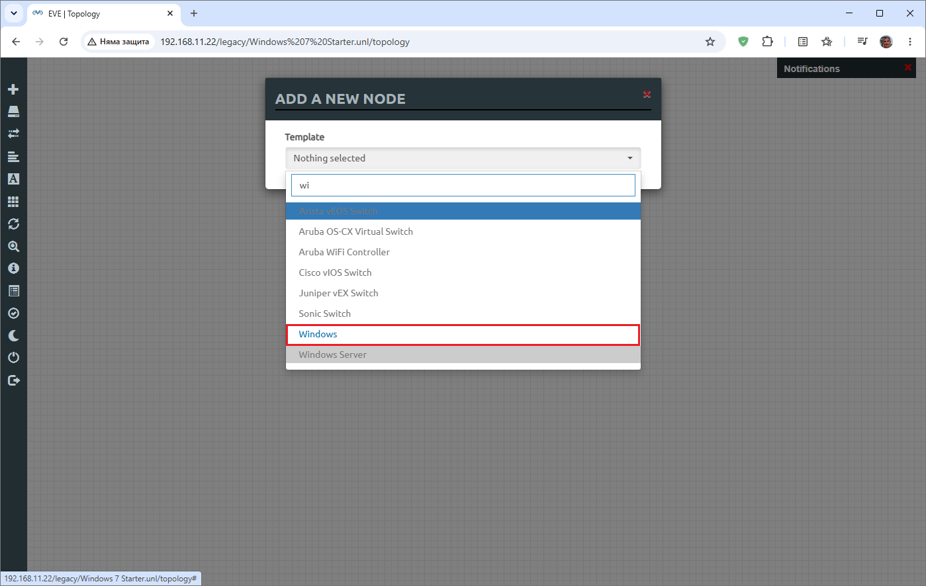926x586 pixels.
Task: Click the letter A sidebar icon
Action: (x=13, y=179)
